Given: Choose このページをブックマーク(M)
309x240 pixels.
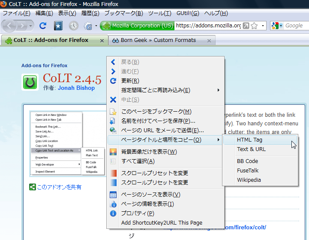Looking at the screenshot, I should 165,112.
